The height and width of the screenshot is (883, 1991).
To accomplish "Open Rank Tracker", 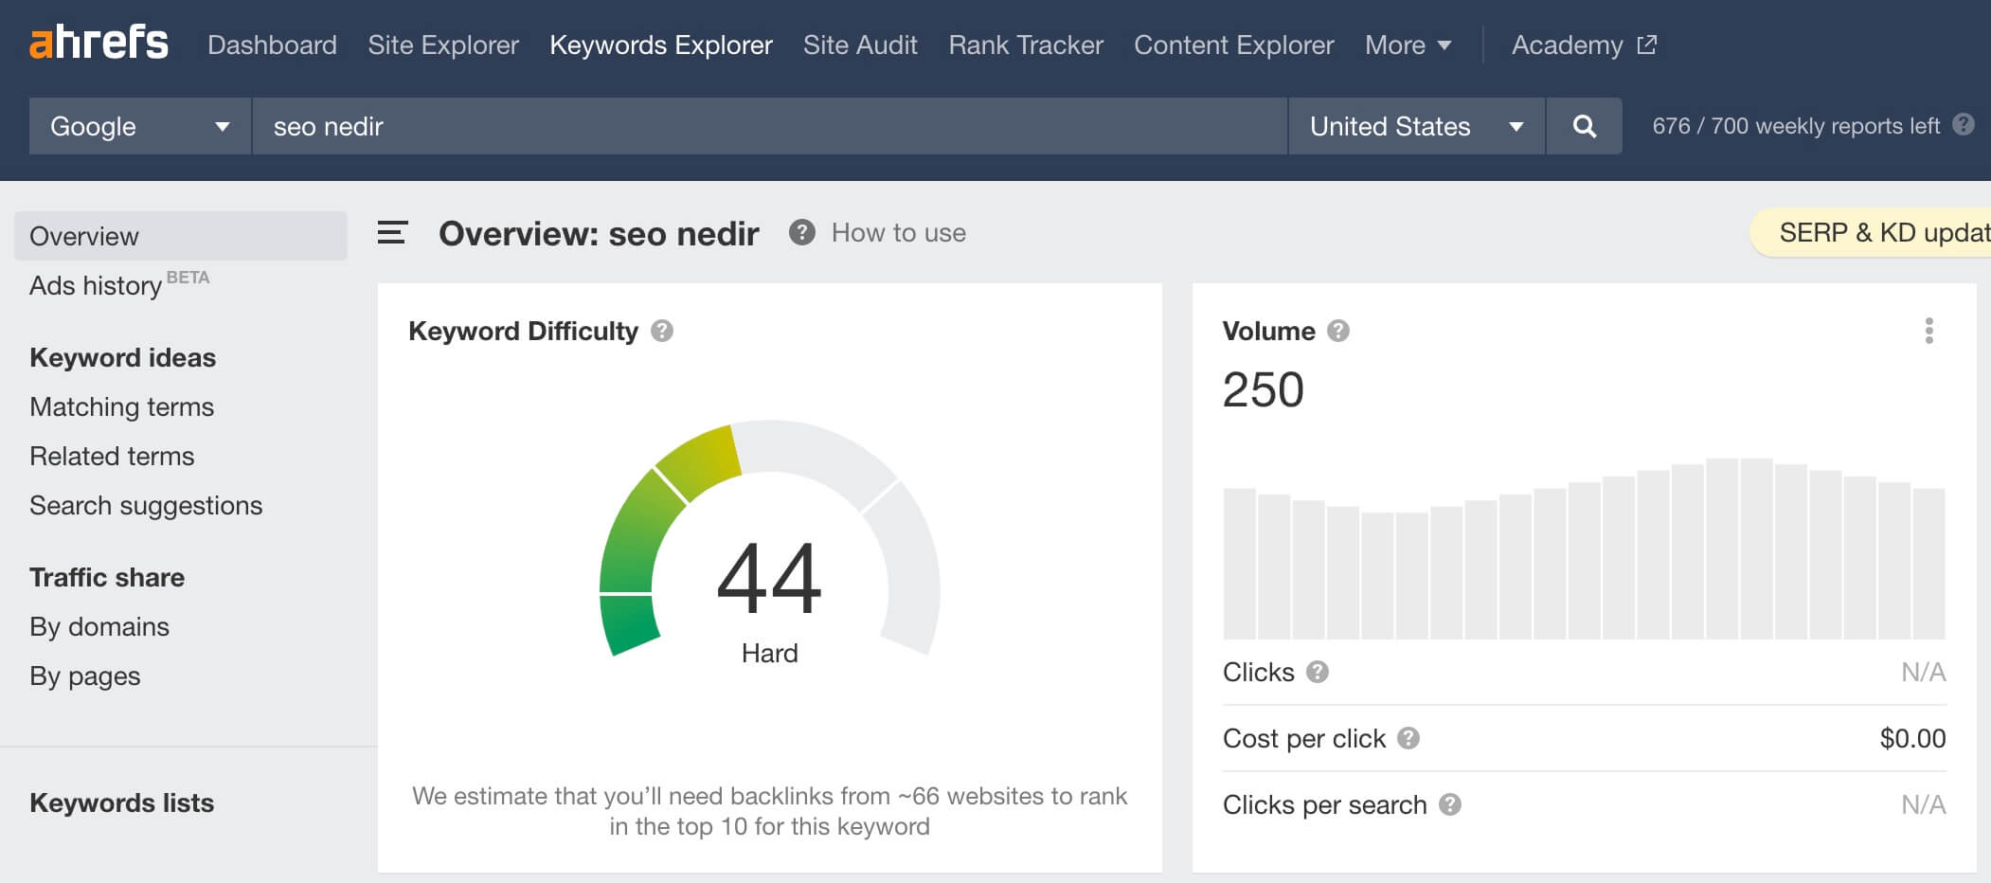I will (1026, 45).
